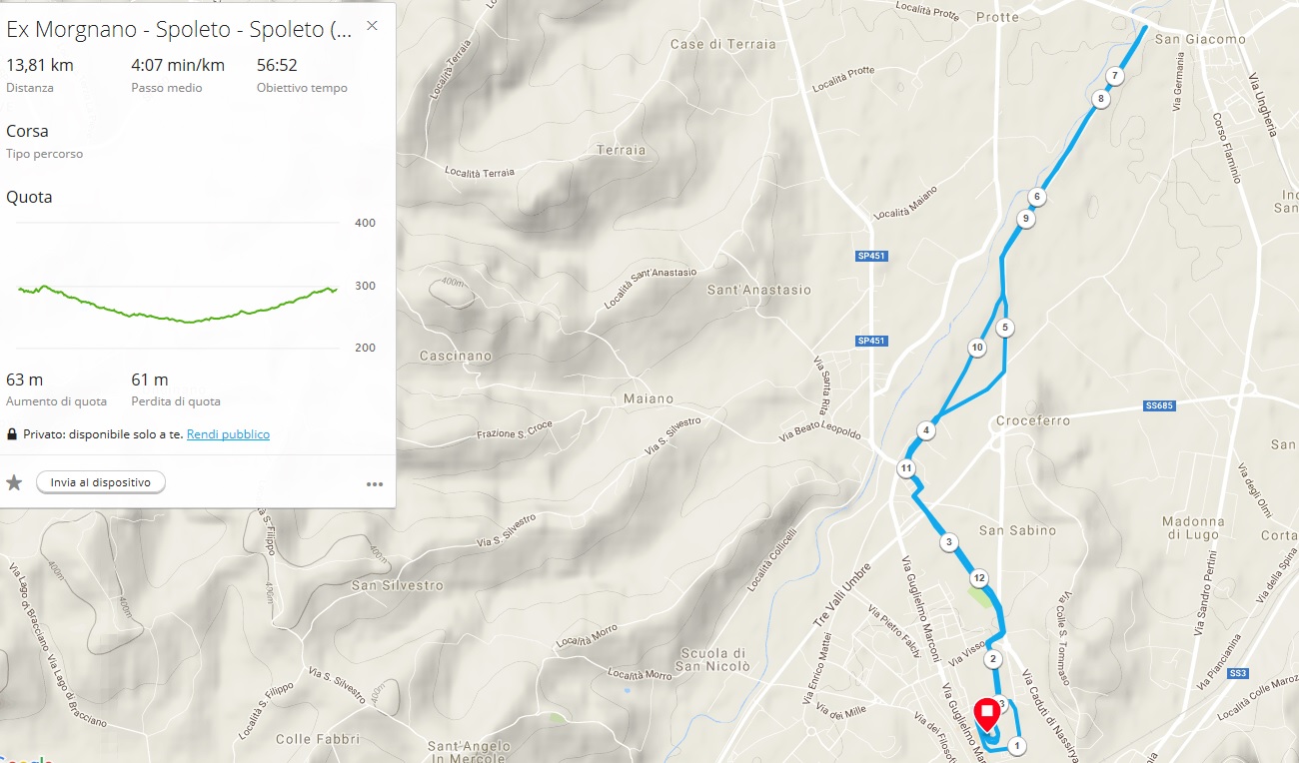1299x763 pixels.
Task: Click the padlock privacy icon
Action: (12, 434)
